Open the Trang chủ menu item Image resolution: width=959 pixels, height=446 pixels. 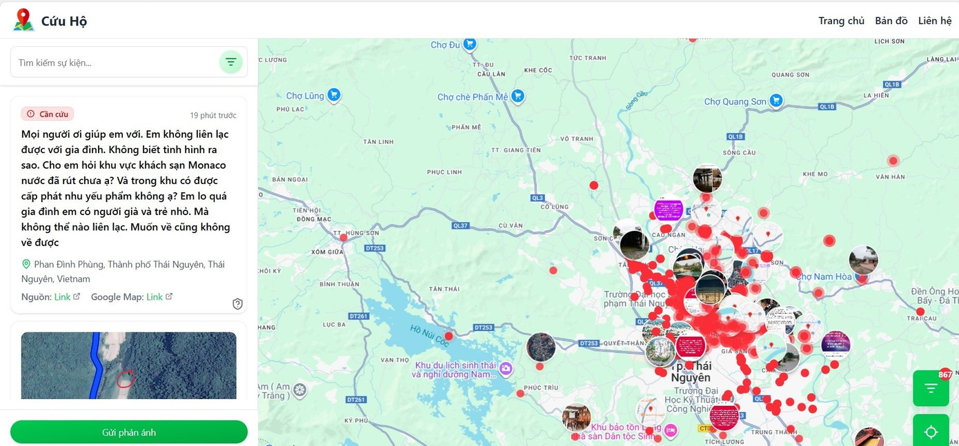[x=841, y=21]
